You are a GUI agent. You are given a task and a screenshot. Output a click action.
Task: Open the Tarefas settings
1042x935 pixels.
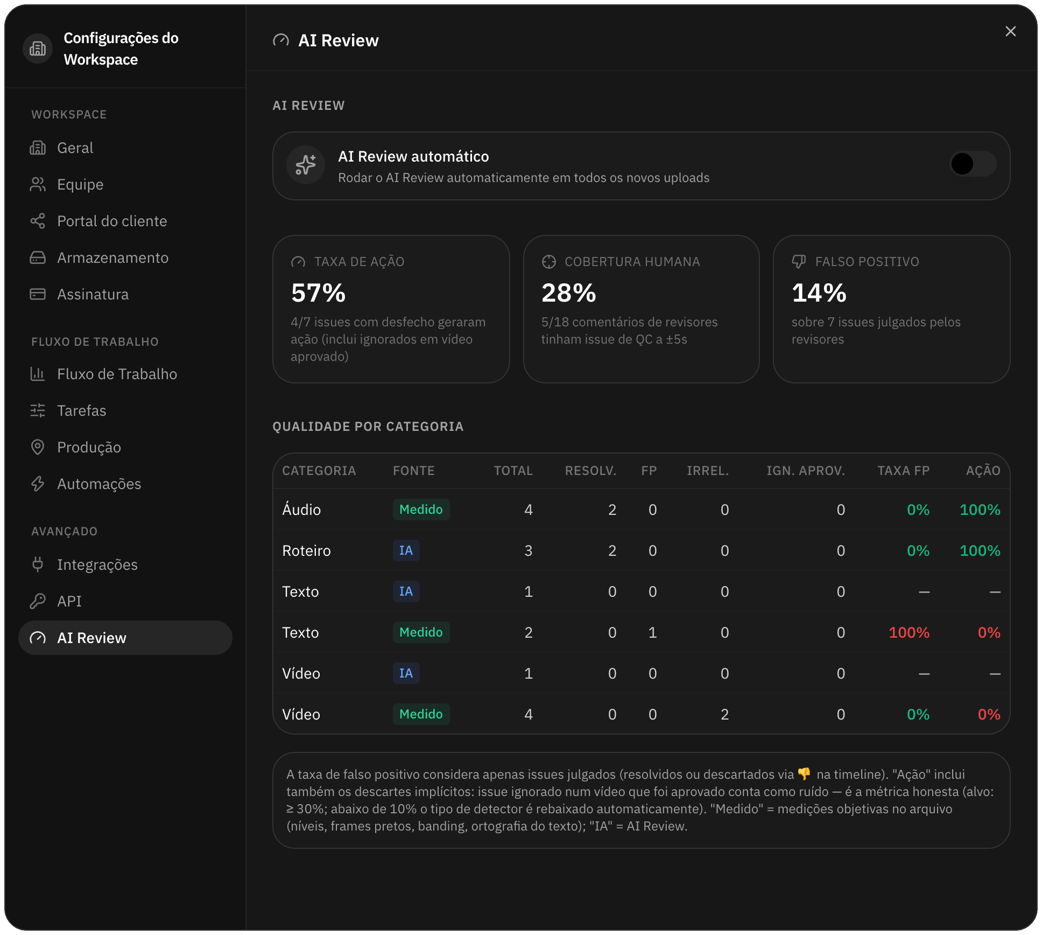[x=125, y=410]
